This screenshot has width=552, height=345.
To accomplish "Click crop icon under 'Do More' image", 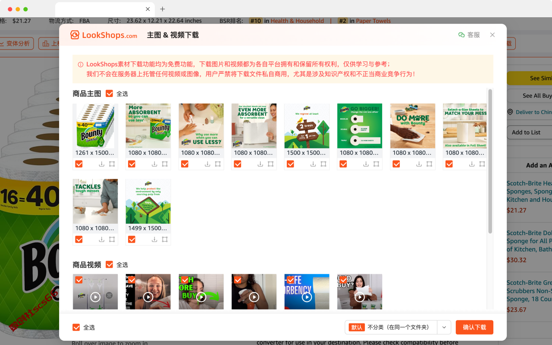I will (x=429, y=164).
